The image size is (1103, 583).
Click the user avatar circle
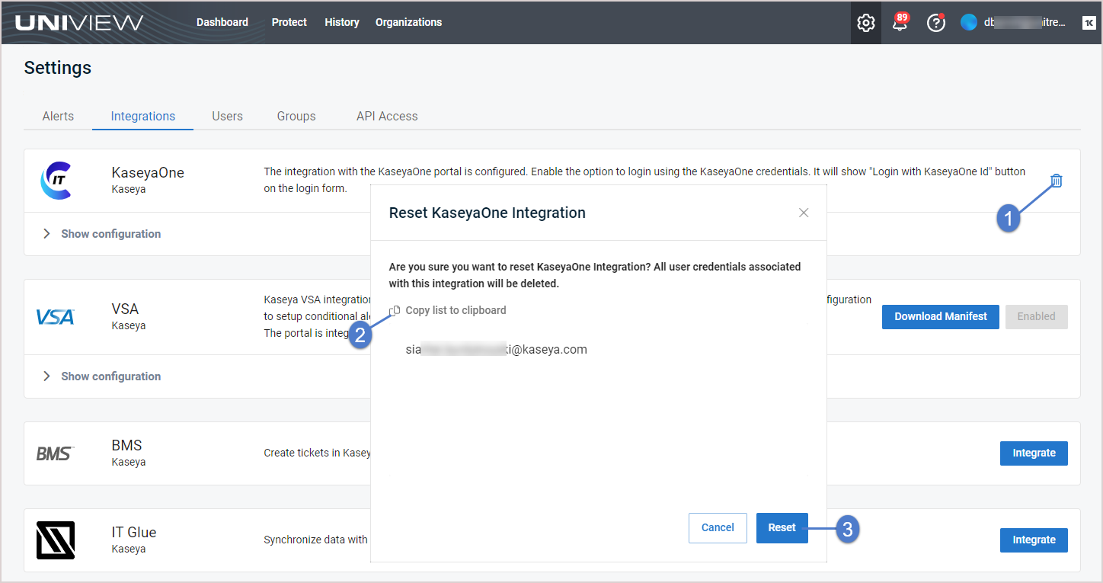click(969, 22)
